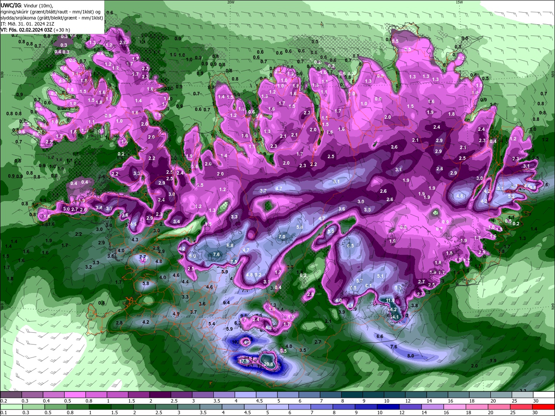Viewport: 555px width, 416px height.
Task: Click the dark teal 8 swatch in the upper legend row
Action: click(x=352, y=395)
